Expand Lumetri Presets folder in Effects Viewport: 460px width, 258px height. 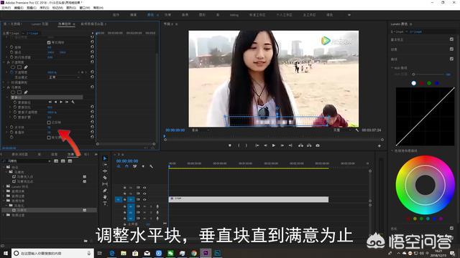click(4, 186)
